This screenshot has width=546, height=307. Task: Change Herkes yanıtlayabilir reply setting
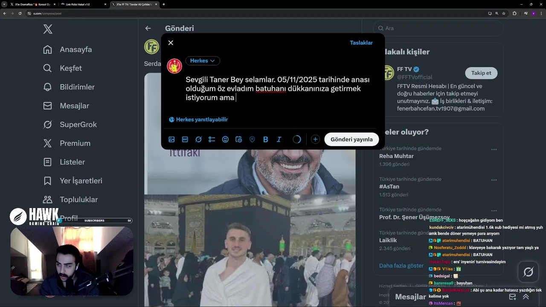pos(198,120)
